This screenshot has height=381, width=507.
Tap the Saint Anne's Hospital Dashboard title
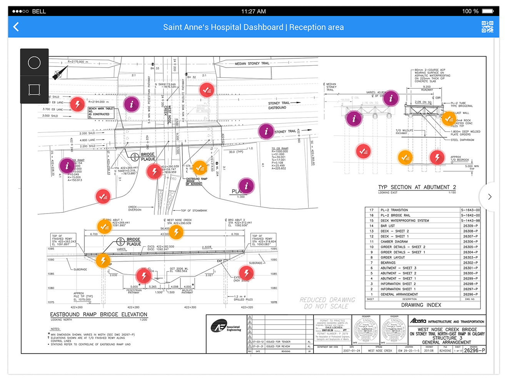(x=253, y=27)
